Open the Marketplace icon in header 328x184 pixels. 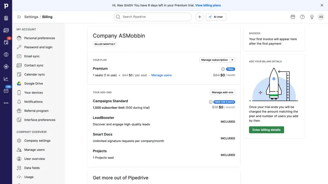coord(293,17)
